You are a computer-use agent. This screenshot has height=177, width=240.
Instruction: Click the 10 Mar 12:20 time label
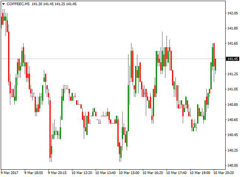[82, 173]
